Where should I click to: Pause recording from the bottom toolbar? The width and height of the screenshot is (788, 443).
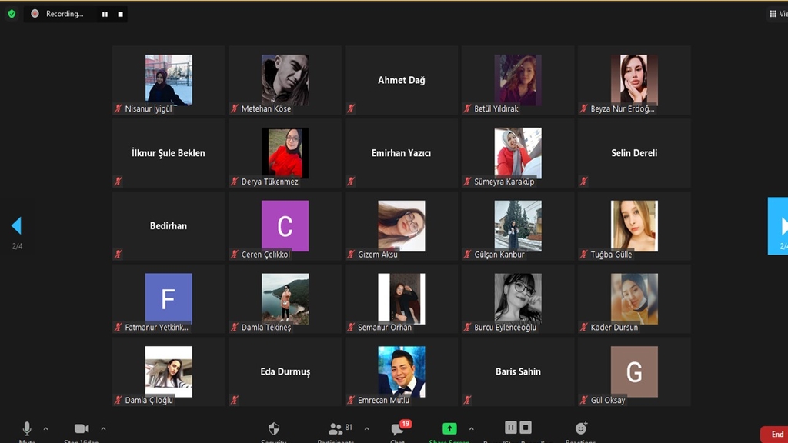pyautogui.click(x=510, y=427)
